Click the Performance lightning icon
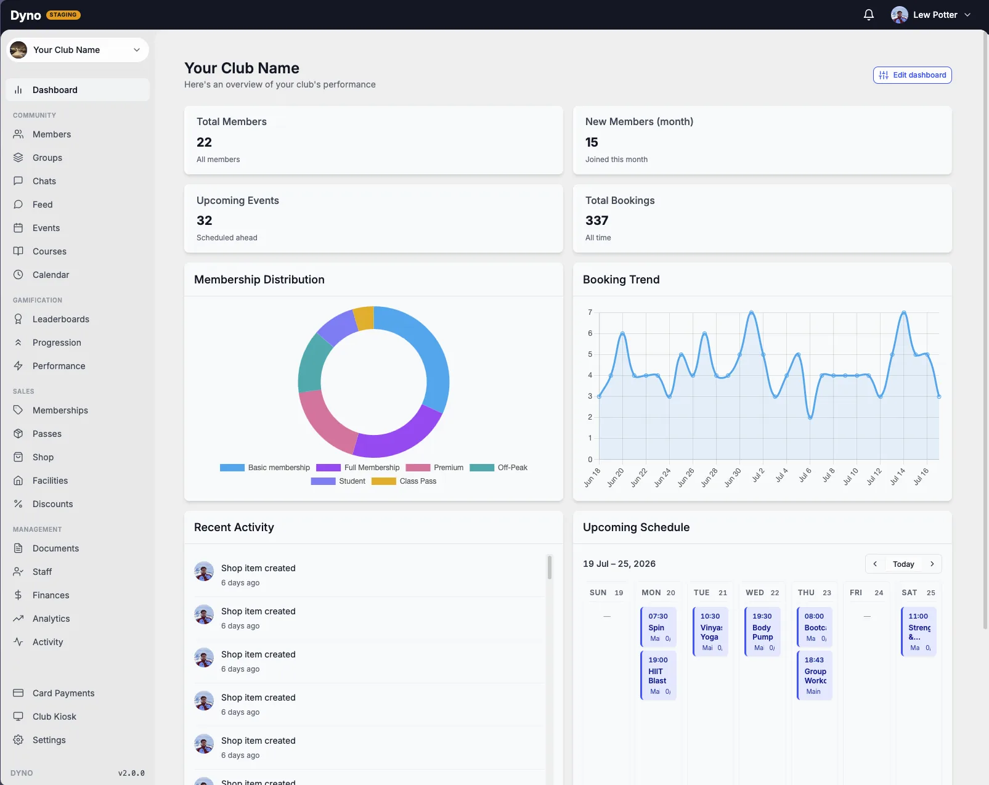The width and height of the screenshot is (989, 785). 18,366
